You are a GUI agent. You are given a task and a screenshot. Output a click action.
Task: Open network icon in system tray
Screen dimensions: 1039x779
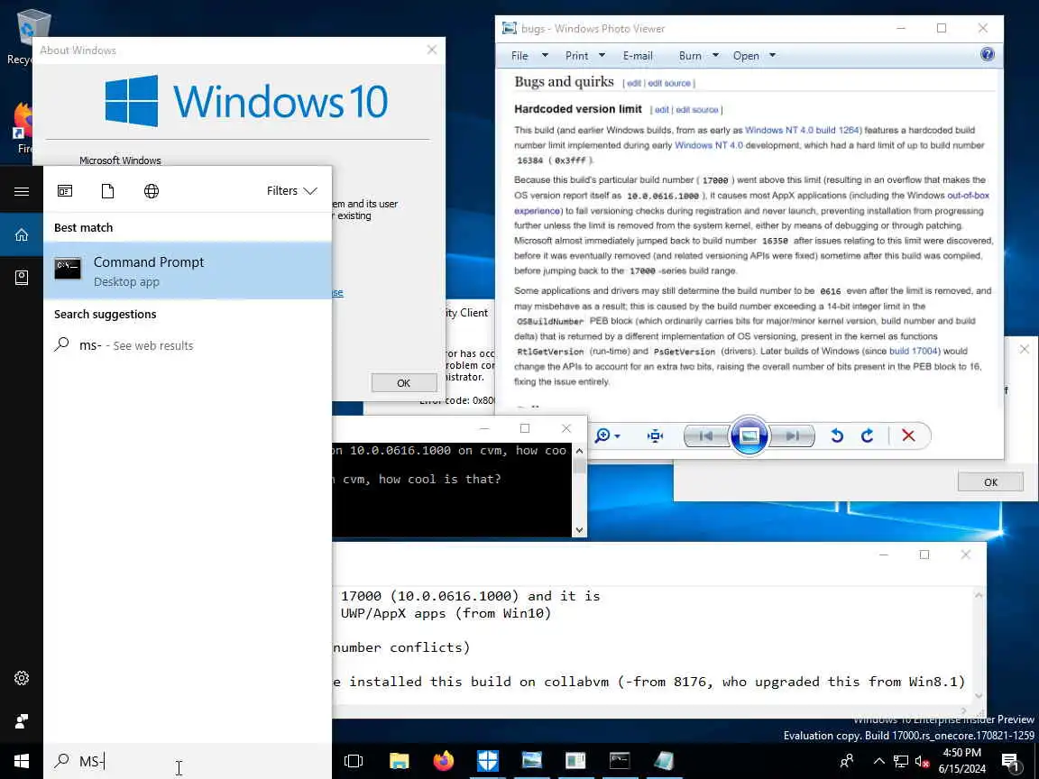(900, 761)
